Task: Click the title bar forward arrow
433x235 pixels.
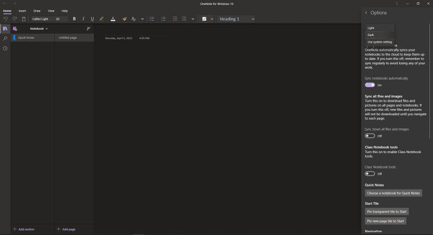Action: coord(14,4)
